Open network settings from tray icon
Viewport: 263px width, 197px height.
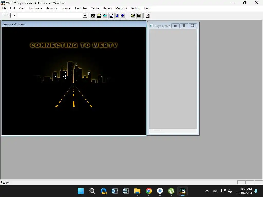coord(223,191)
